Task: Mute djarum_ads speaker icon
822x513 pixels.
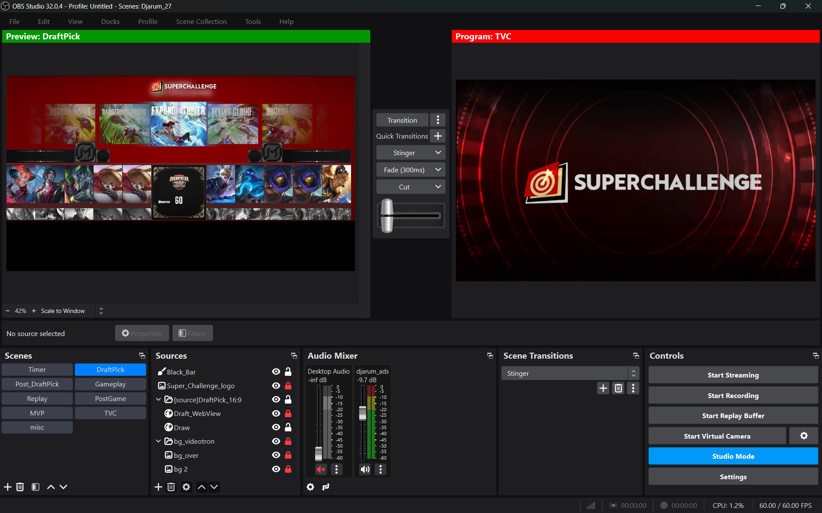Action: (x=365, y=469)
